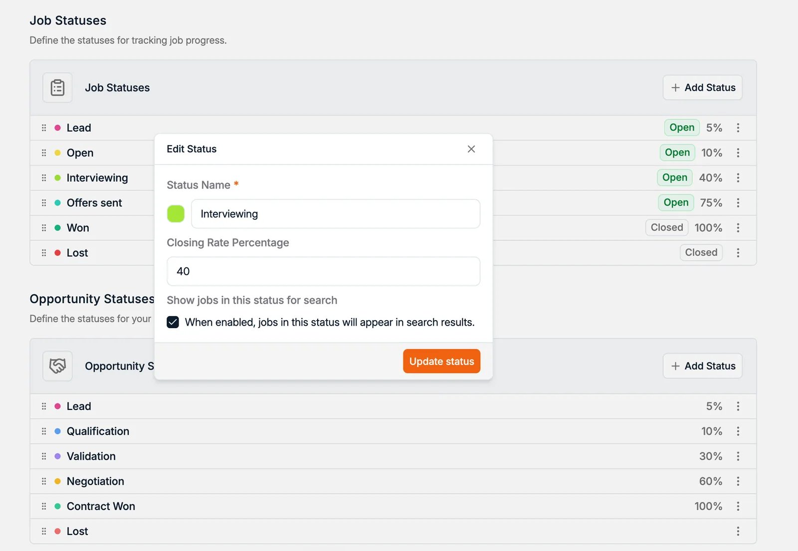Add a new job status

click(702, 88)
